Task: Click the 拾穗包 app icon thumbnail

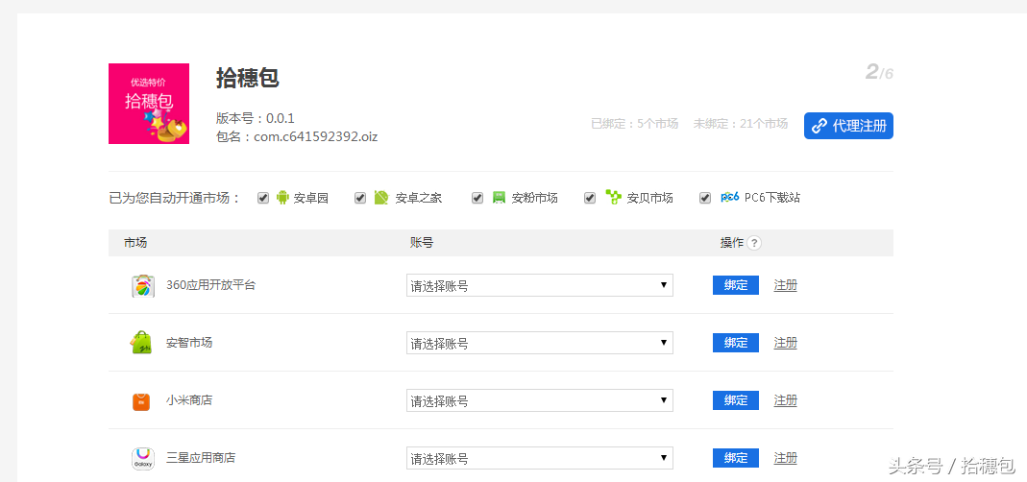Action: (149, 104)
